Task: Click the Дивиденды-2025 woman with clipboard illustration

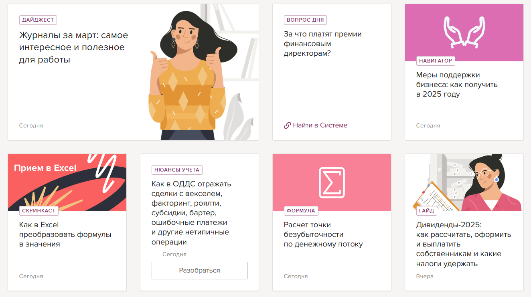Action: [x=467, y=183]
